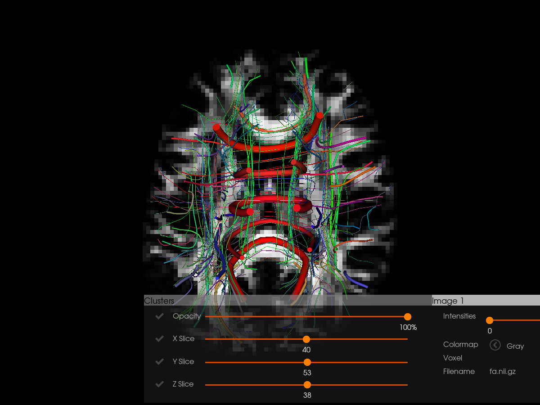Click the violet-blue streamline at lower right
This screenshot has height=405, width=540.
[355, 280]
